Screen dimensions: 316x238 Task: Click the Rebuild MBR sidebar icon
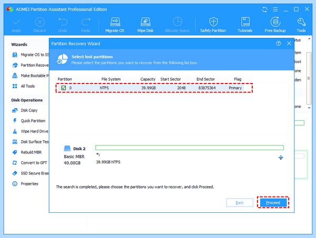pos(15,152)
